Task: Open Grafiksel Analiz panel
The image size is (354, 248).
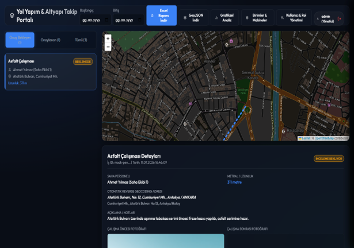Action: tap(224, 18)
